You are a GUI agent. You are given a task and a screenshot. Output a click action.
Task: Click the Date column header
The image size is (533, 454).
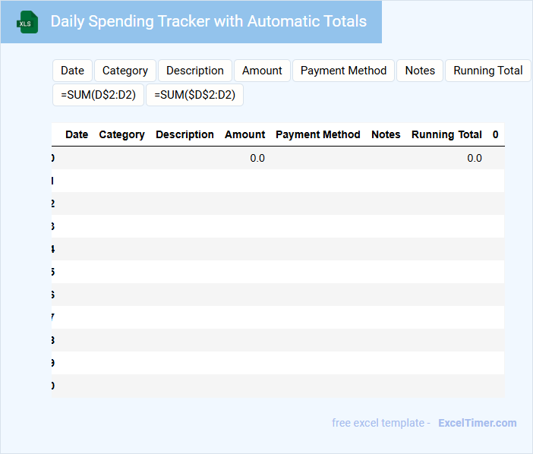77,134
